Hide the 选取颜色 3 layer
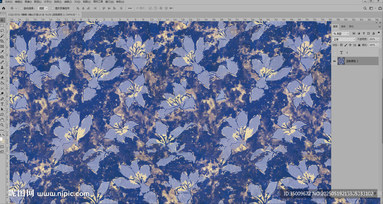This screenshot has height=204, width=383. coord(334,61)
